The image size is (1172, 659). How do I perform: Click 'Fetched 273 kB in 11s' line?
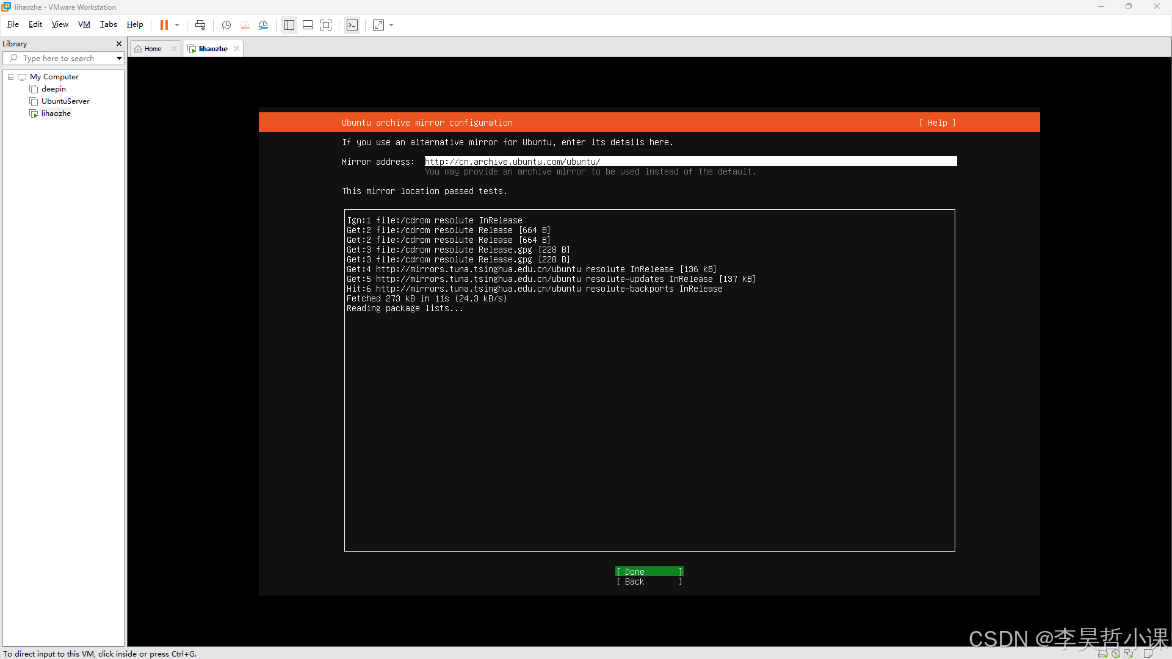point(427,298)
